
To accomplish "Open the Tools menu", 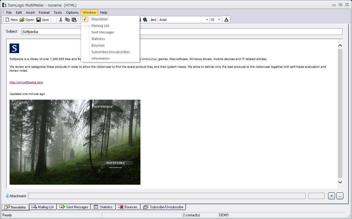I will point(58,13).
